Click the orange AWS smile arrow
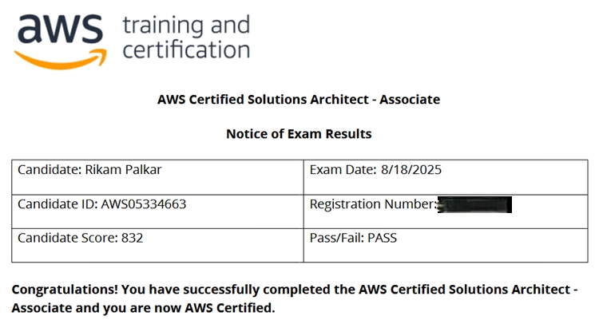595x320 pixels. [61, 60]
